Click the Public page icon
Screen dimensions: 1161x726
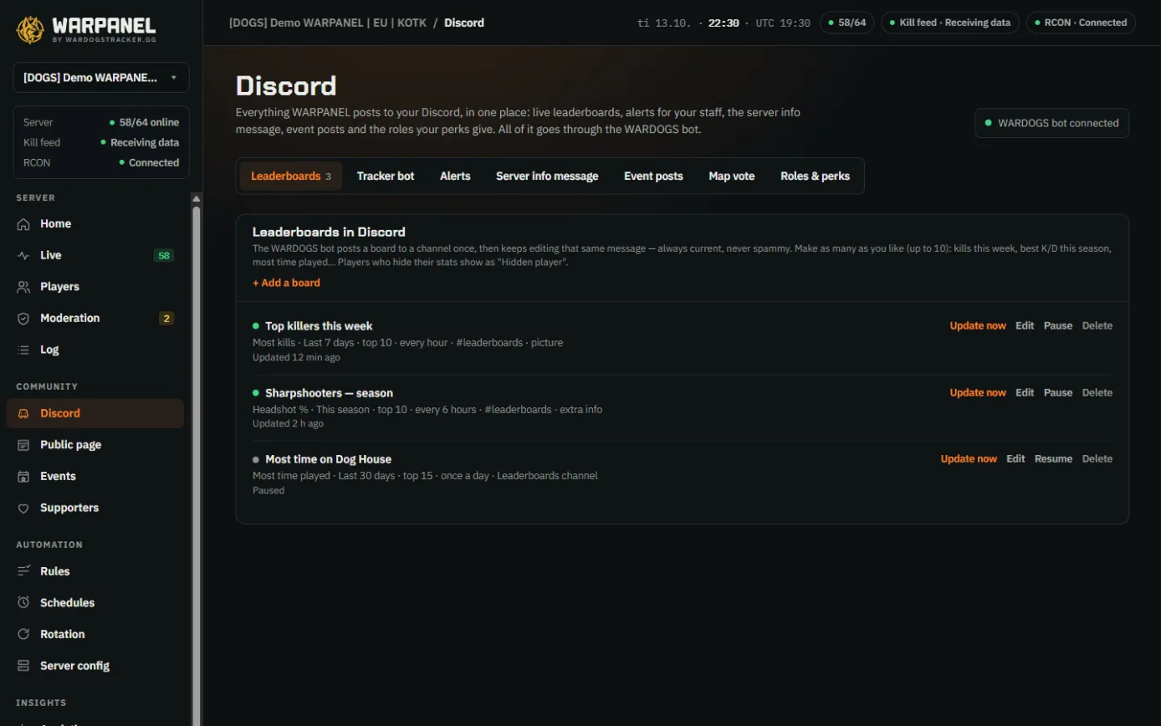[x=23, y=445]
